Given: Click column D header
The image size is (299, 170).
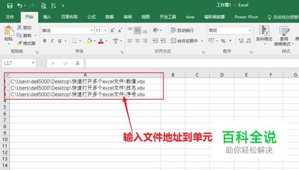Looking at the screenshot, I should point(222,75).
